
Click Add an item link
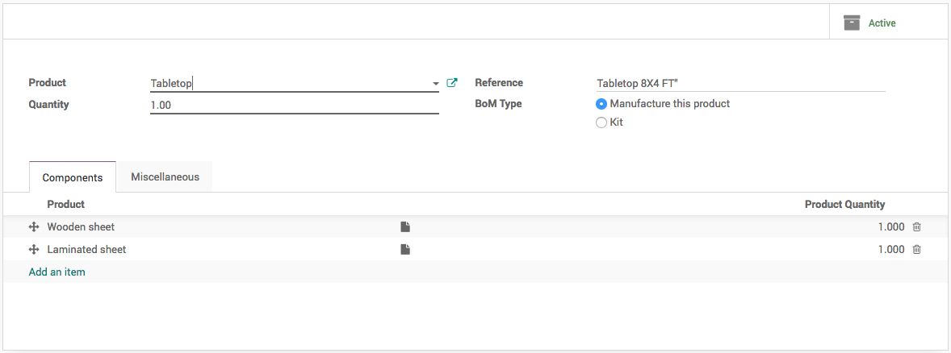point(57,272)
